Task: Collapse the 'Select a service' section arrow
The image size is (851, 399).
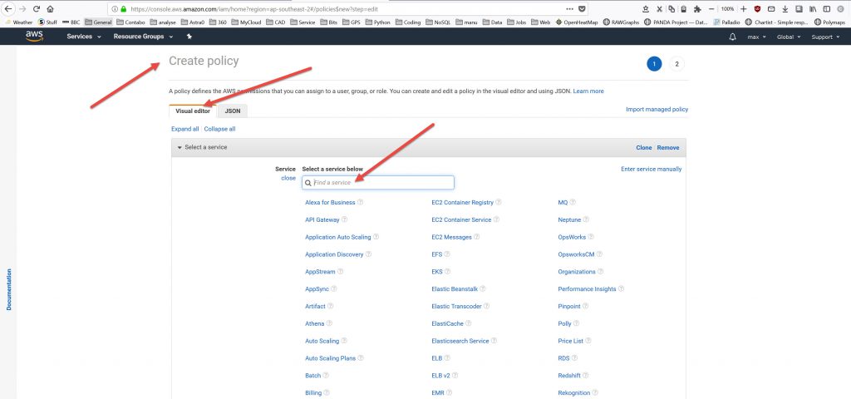Action: [x=179, y=147]
